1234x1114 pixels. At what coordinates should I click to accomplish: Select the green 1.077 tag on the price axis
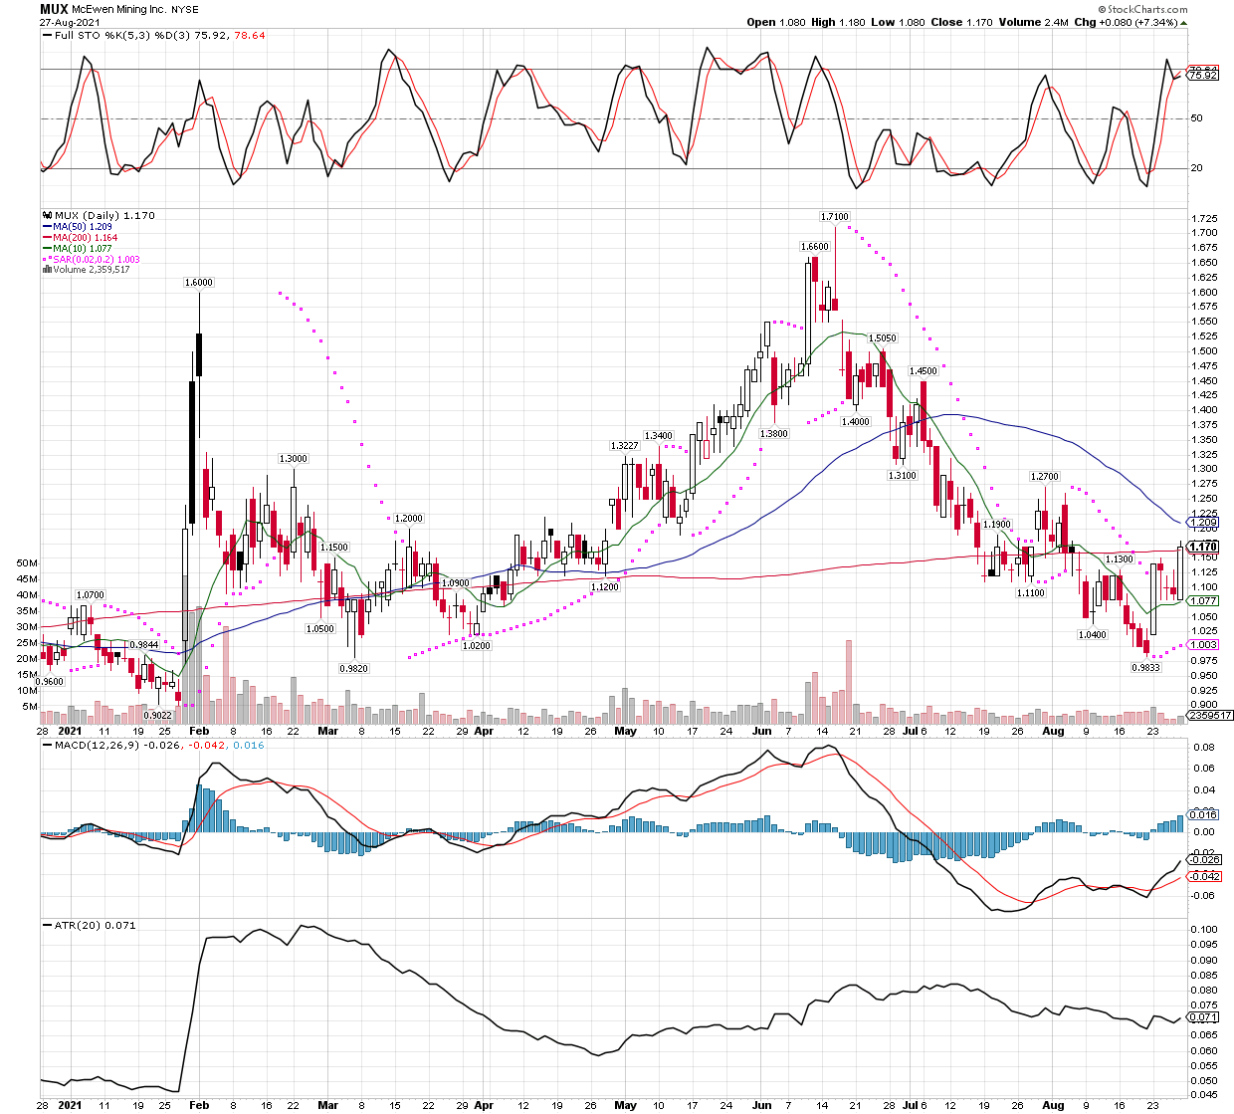click(x=1203, y=601)
